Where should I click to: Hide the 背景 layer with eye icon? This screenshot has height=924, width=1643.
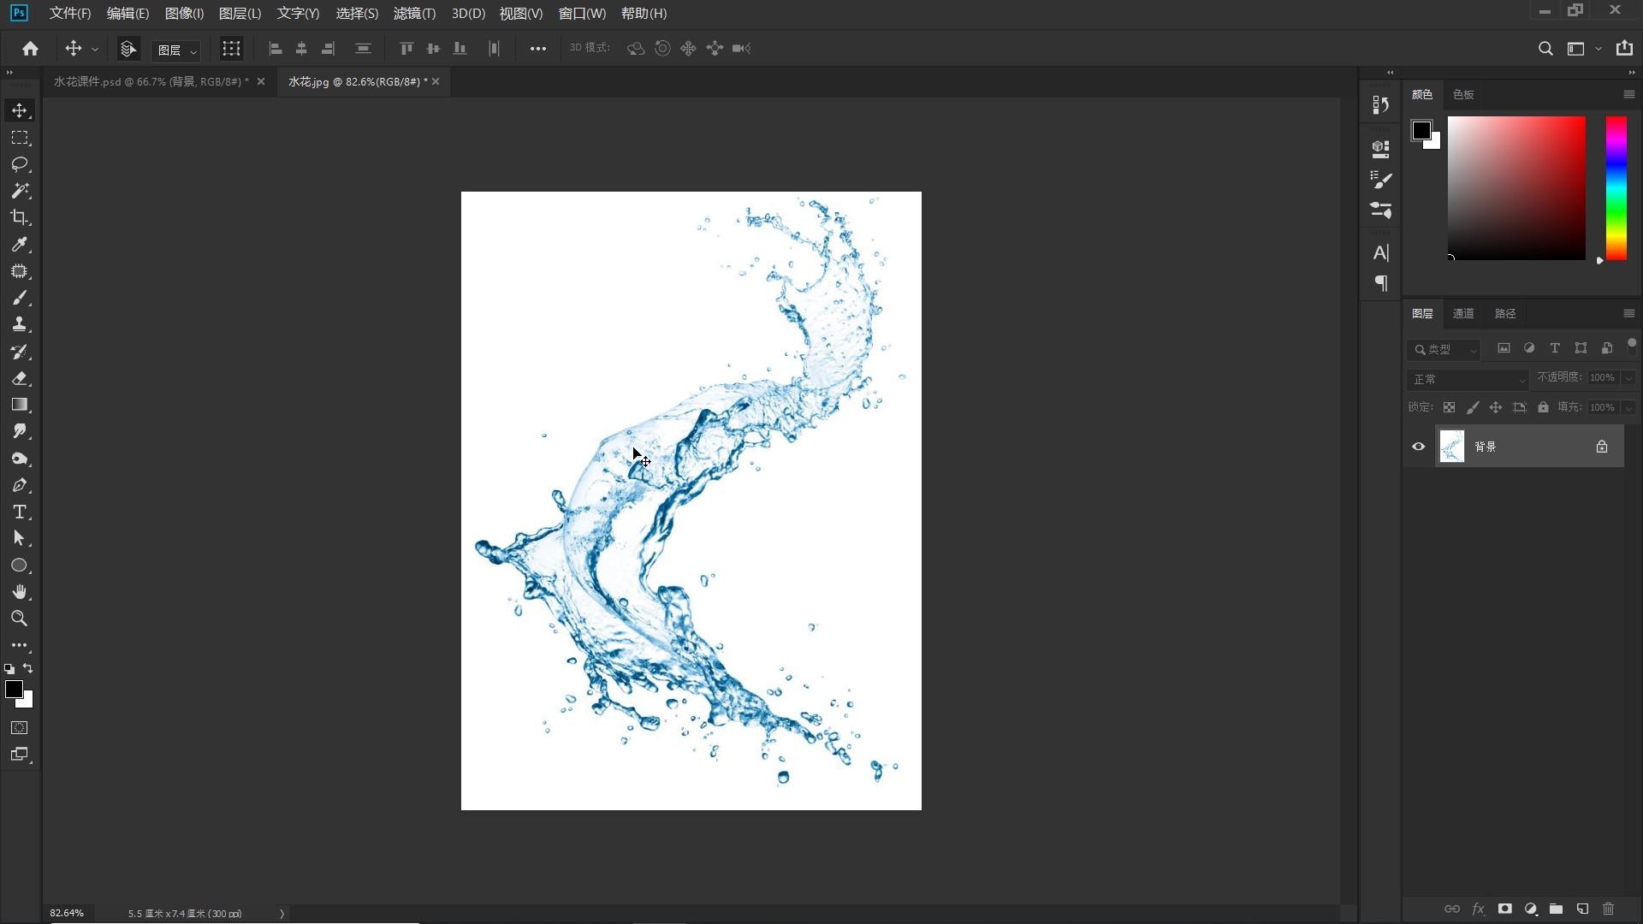point(1419,447)
